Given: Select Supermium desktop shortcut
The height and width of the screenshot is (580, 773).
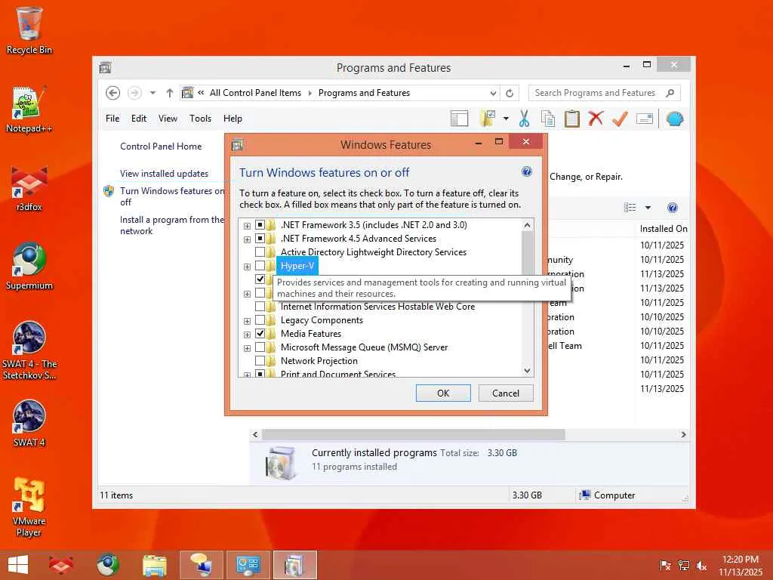Looking at the screenshot, I should click(29, 267).
